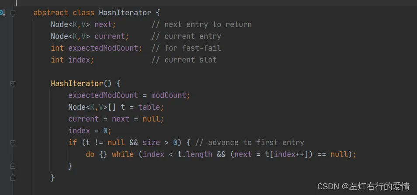The height and width of the screenshot is (195, 417).
Task: Click fold-end marker of the if block
Action: 13,166
